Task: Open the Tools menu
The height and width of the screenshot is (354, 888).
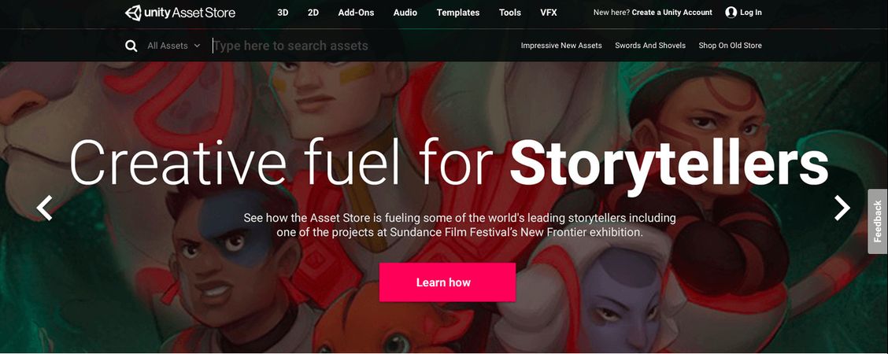Action: tap(509, 13)
